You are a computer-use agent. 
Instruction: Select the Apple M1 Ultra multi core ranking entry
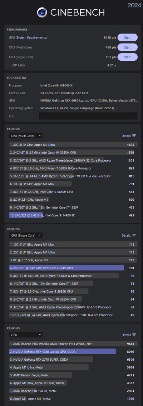coord(73,145)
